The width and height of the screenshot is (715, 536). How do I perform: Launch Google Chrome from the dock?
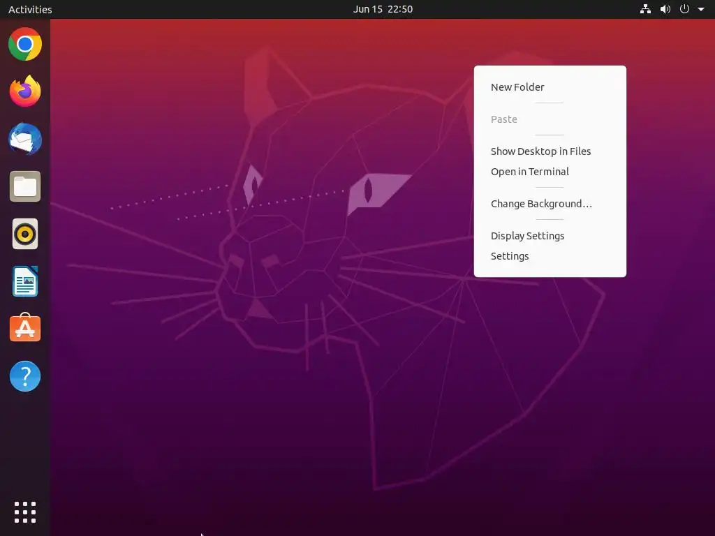click(x=25, y=44)
